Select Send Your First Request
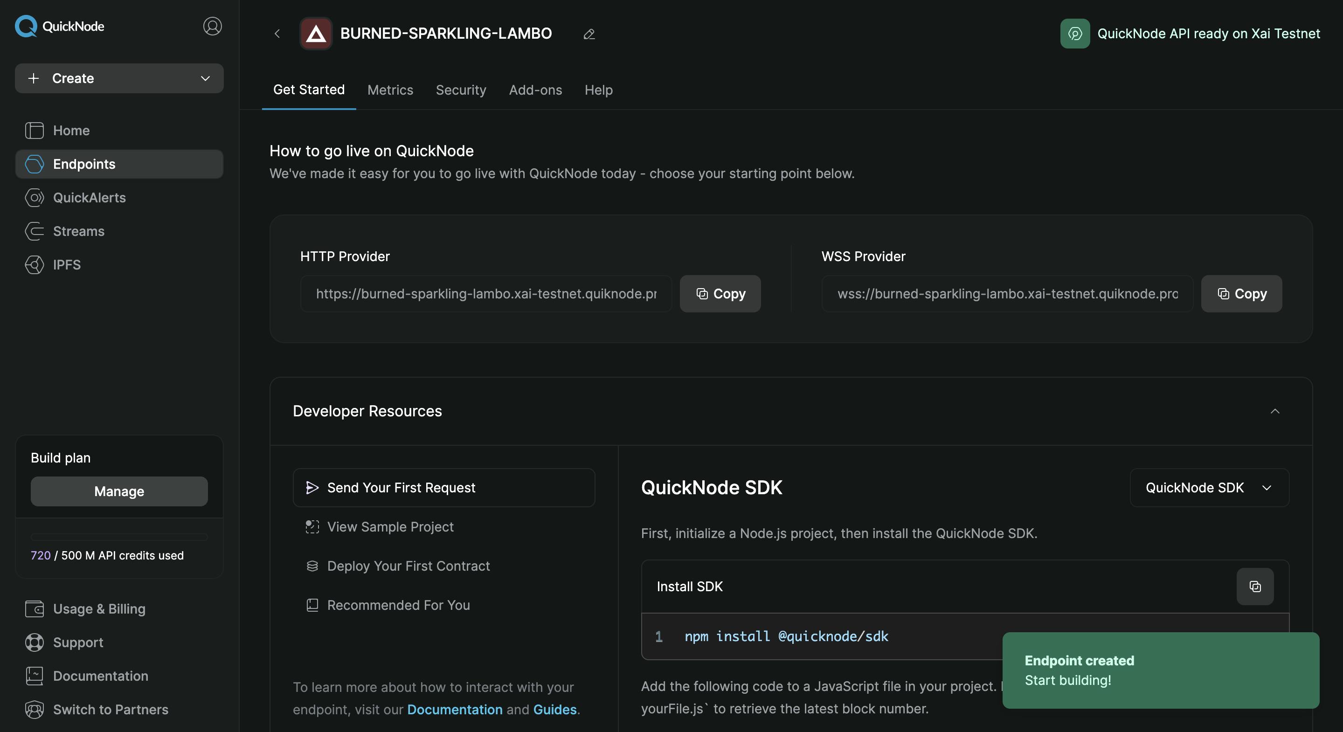 pyautogui.click(x=443, y=488)
